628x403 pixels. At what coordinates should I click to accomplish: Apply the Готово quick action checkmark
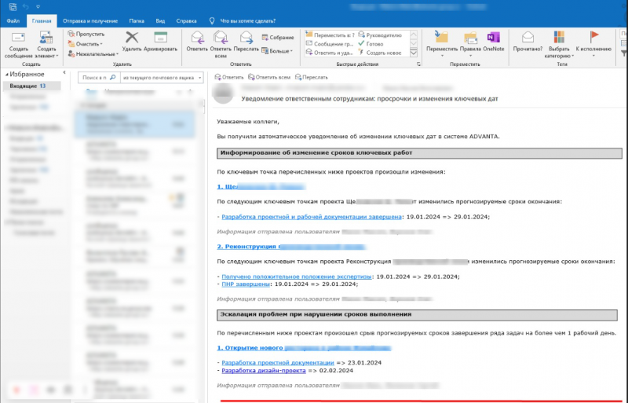(374, 44)
